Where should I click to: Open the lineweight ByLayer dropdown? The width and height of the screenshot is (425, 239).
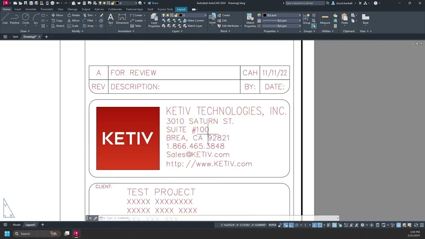point(282,21)
